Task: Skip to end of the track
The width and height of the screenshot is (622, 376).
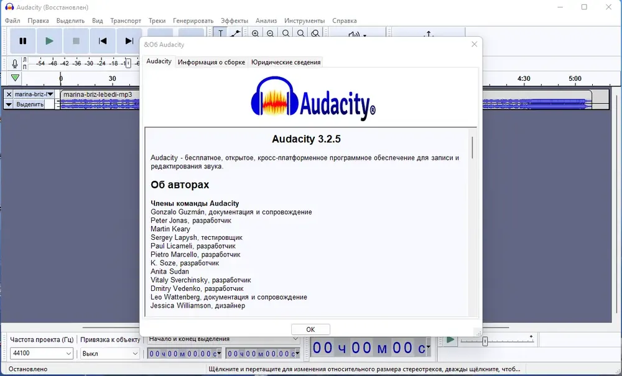Action: (129, 41)
